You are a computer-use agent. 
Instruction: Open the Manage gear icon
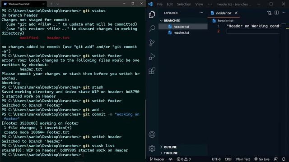pos(152,148)
